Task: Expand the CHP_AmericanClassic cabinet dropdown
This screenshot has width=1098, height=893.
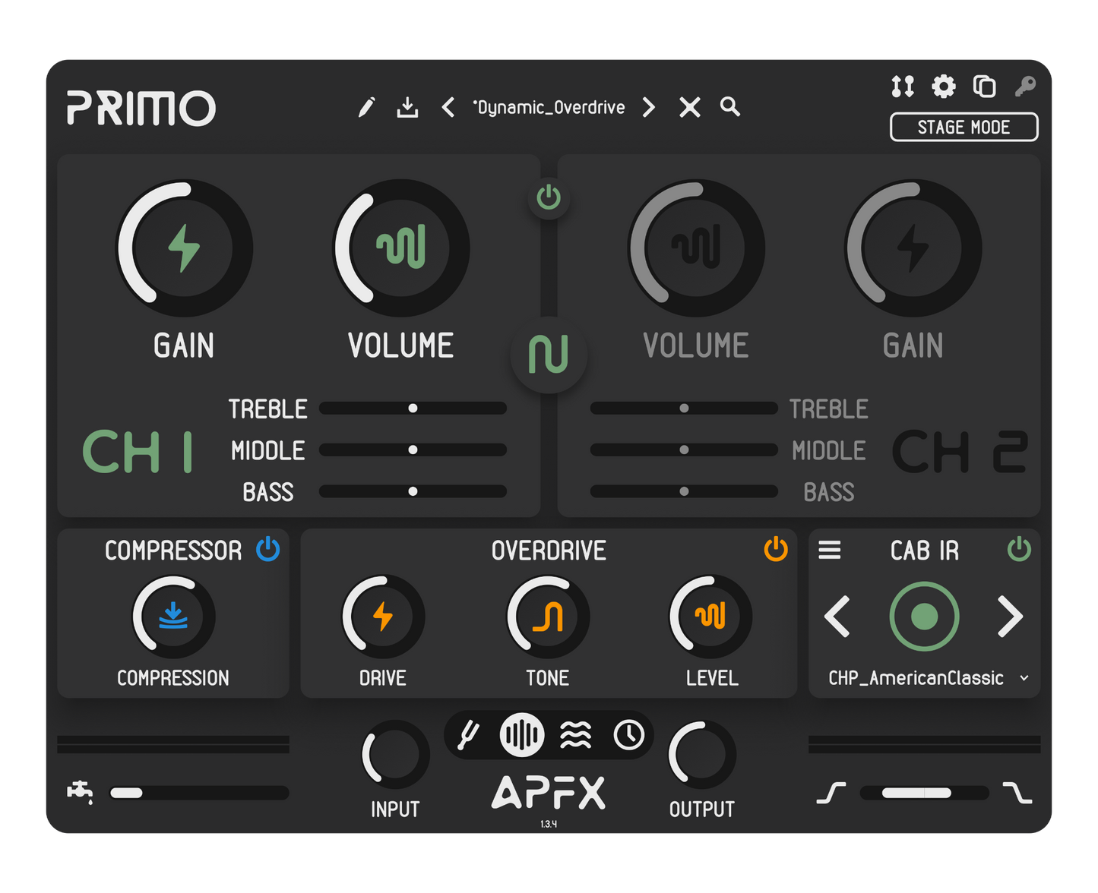Action: tap(1024, 678)
